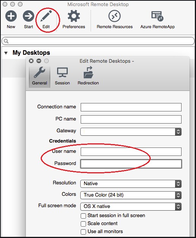This screenshot has height=238, width=196.
Task: Open Remote Resources icon
Action: 115,16
